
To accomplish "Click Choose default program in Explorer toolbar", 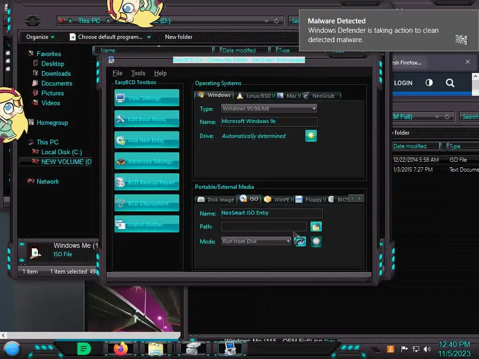I will tap(106, 37).
